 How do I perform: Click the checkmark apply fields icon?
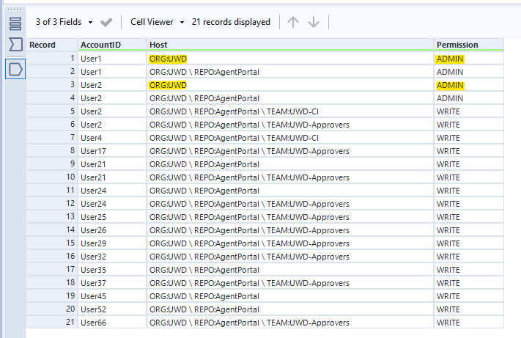pos(106,22)
